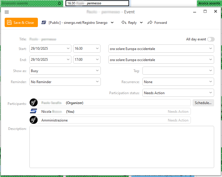The width and height of the screenshot is (222, 177).
Task: Click Amministrazione's avatar icon
Action: [x=34, y=120]
